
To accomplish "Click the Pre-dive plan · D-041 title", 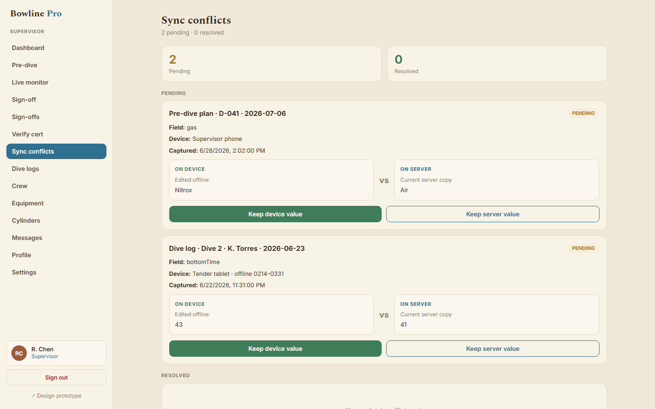I will pyautogui.click(x=227, y=114).
